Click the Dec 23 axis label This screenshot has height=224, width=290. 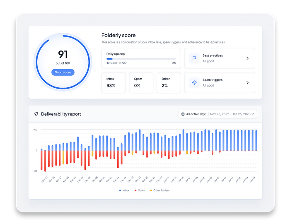coord(138,179)
